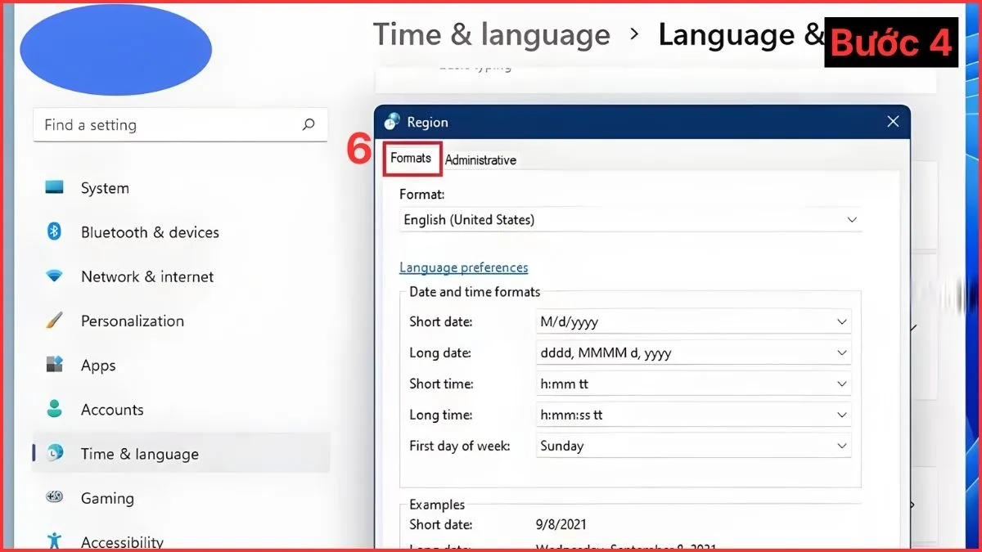This screenshot has width=982, height=552.
Task: Open the Gaming Xbox icon
Action: coord(54,497)
